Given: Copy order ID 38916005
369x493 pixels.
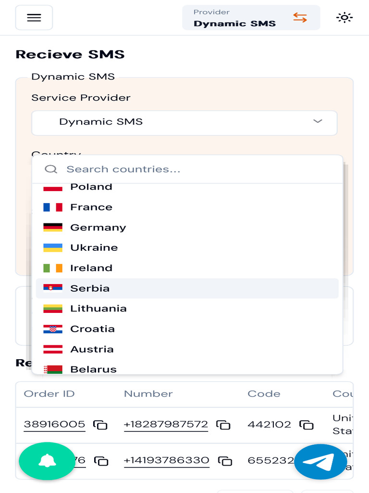Looking at the screenshot, I should (x=100, y=425).
